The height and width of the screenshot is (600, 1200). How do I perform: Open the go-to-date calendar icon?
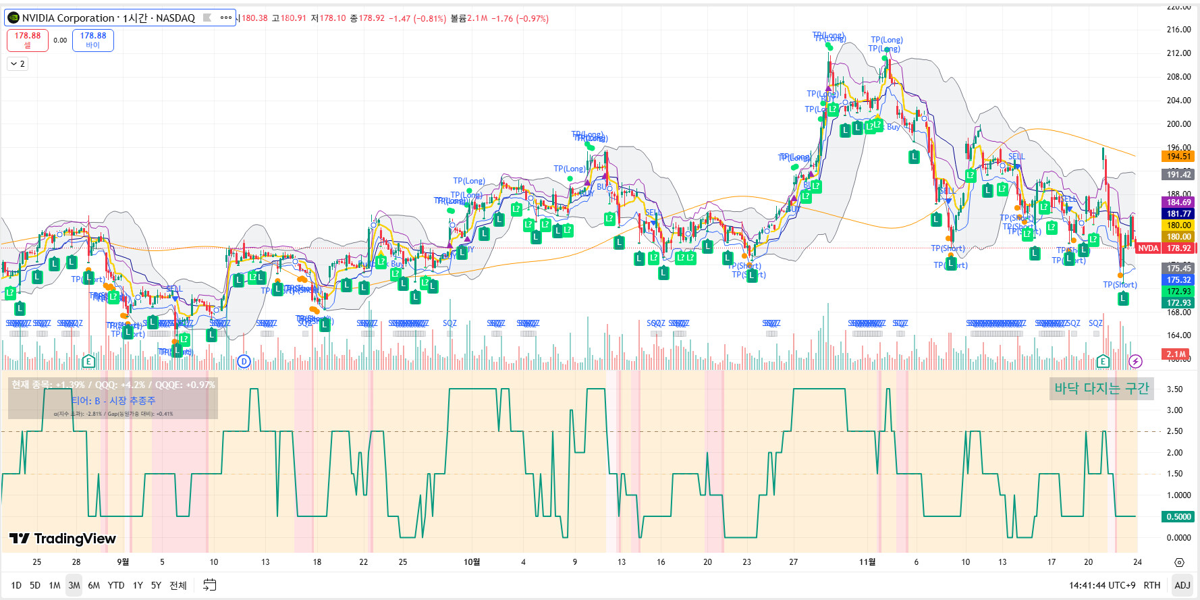coord(210,584)
